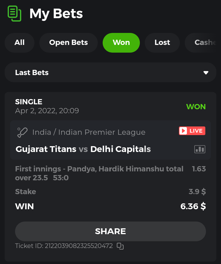Select the partially visible Cashed tab
This screenshot has height=264, width=221.
coord(203,42)
